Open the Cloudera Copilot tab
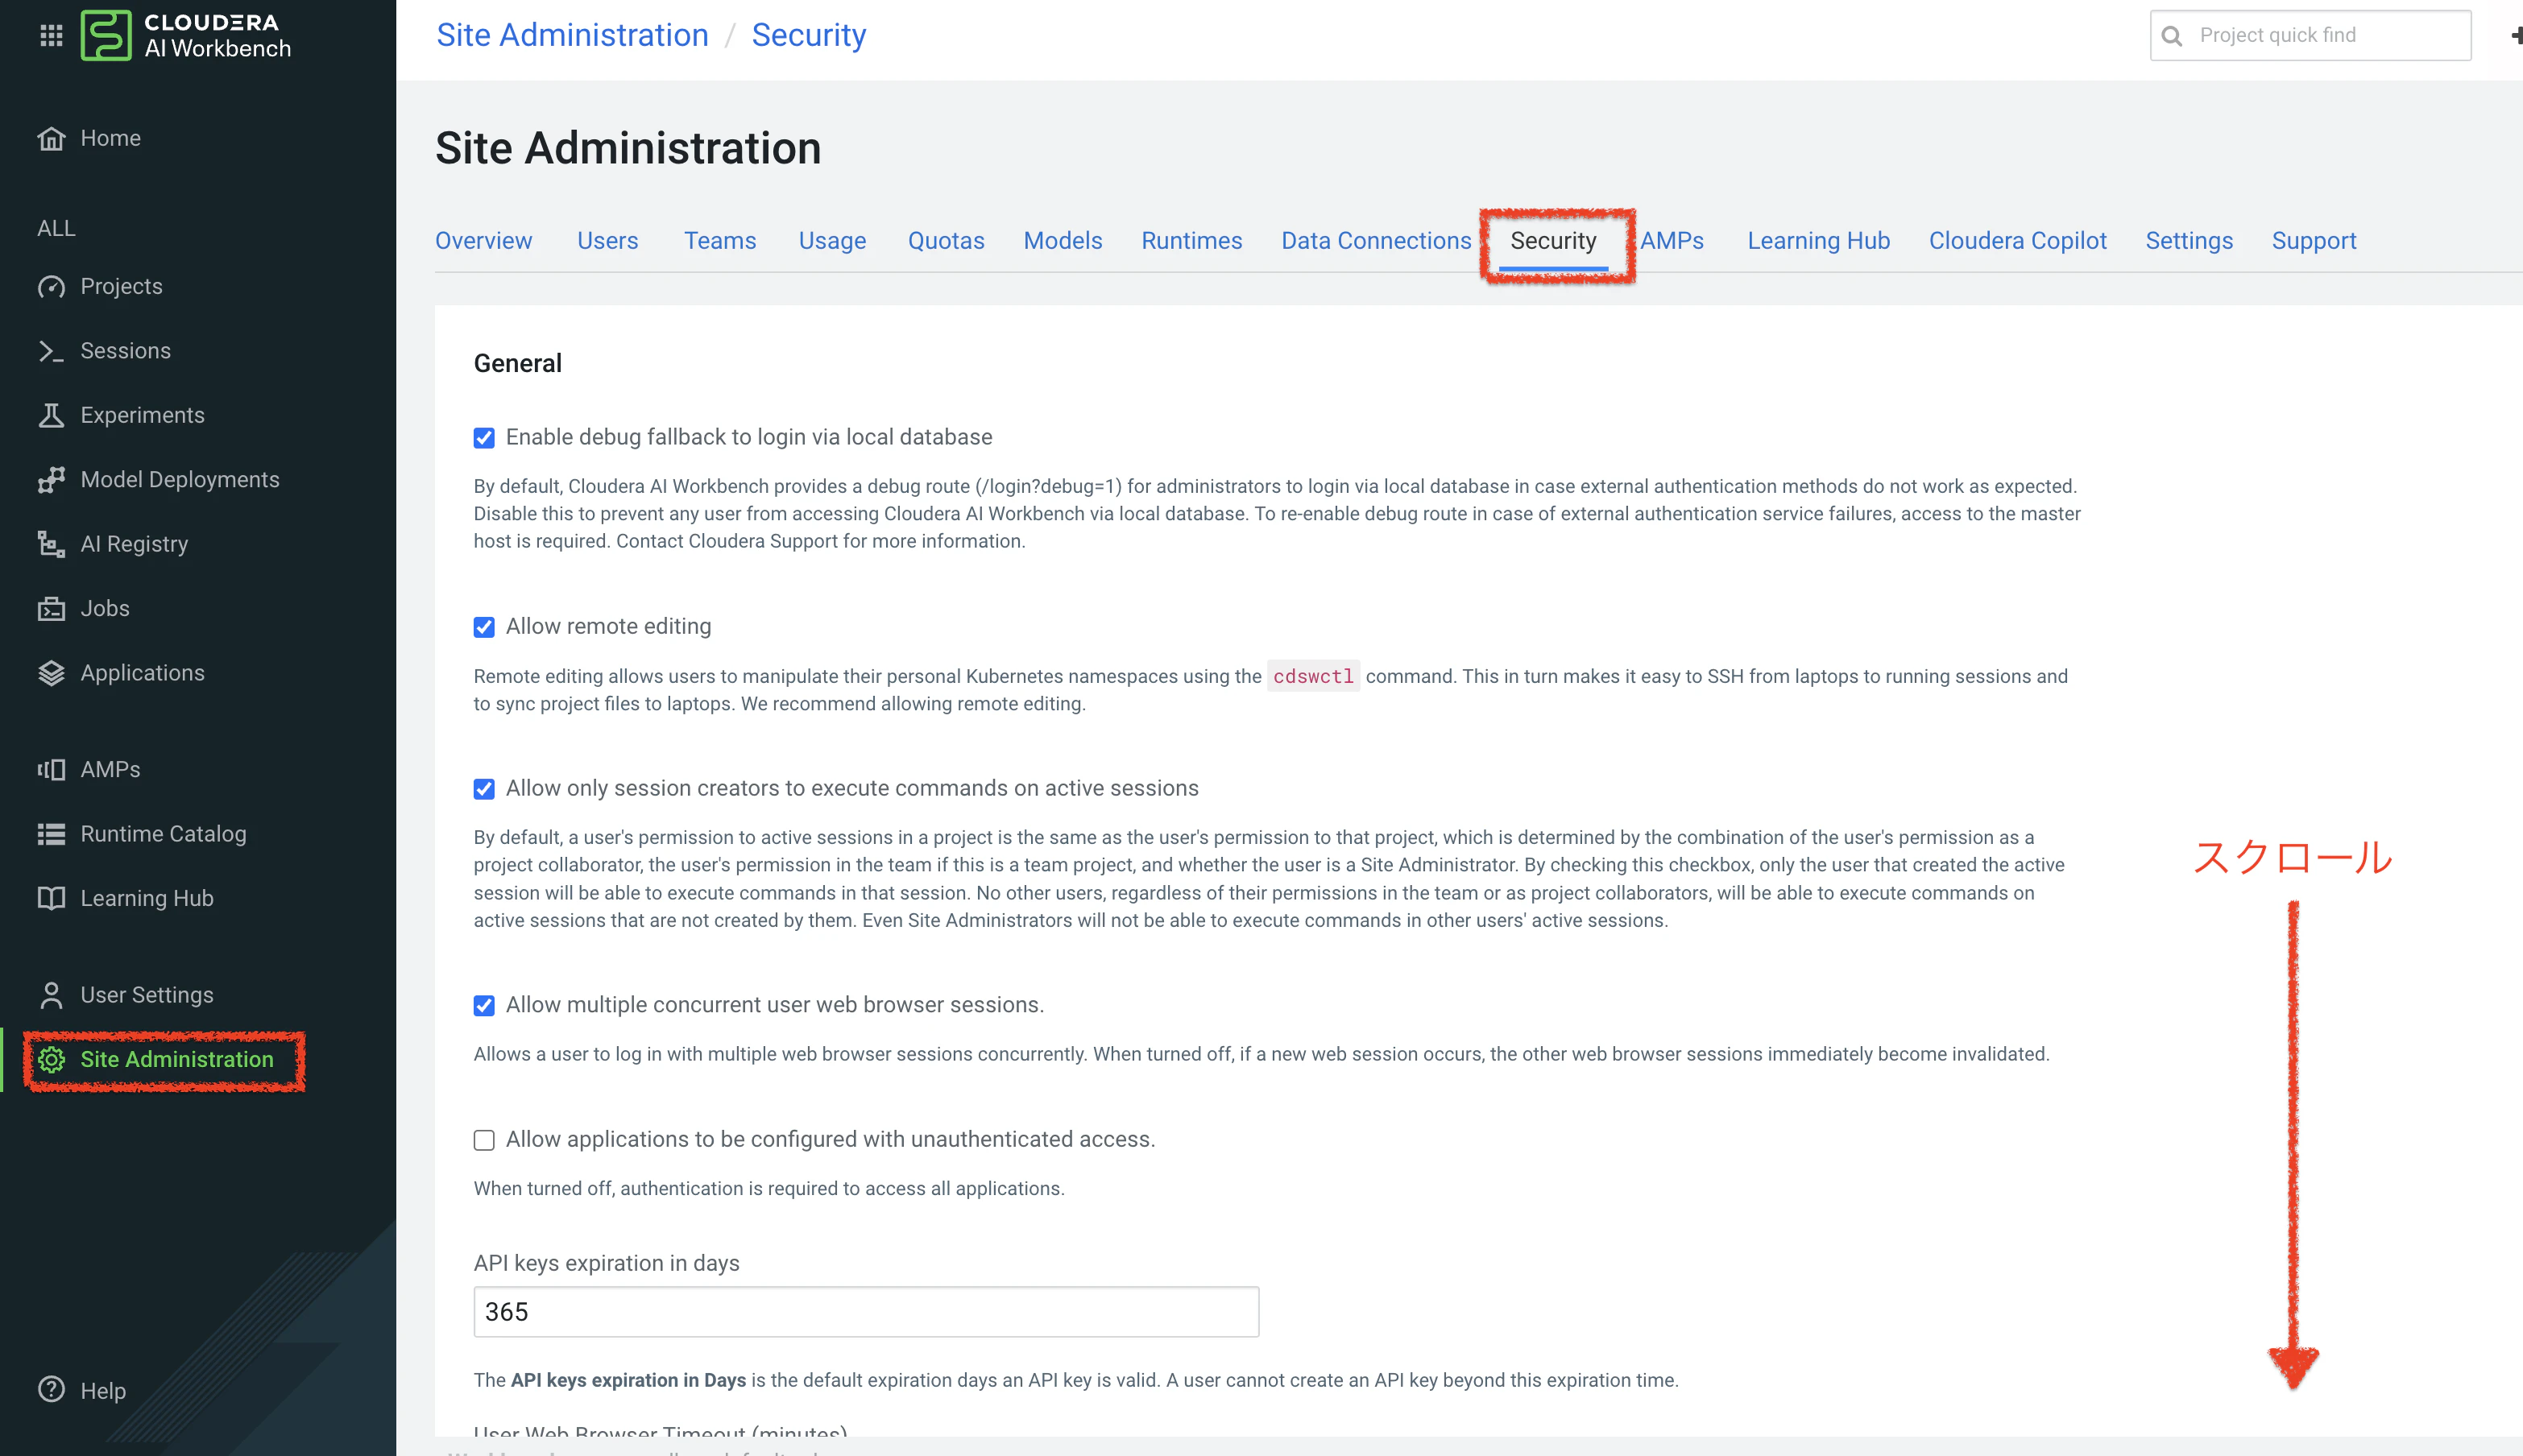This screenshot has height=1456, width=2523. tap(2018, 240)
